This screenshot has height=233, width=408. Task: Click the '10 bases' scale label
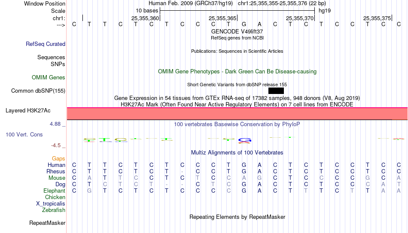147,11
